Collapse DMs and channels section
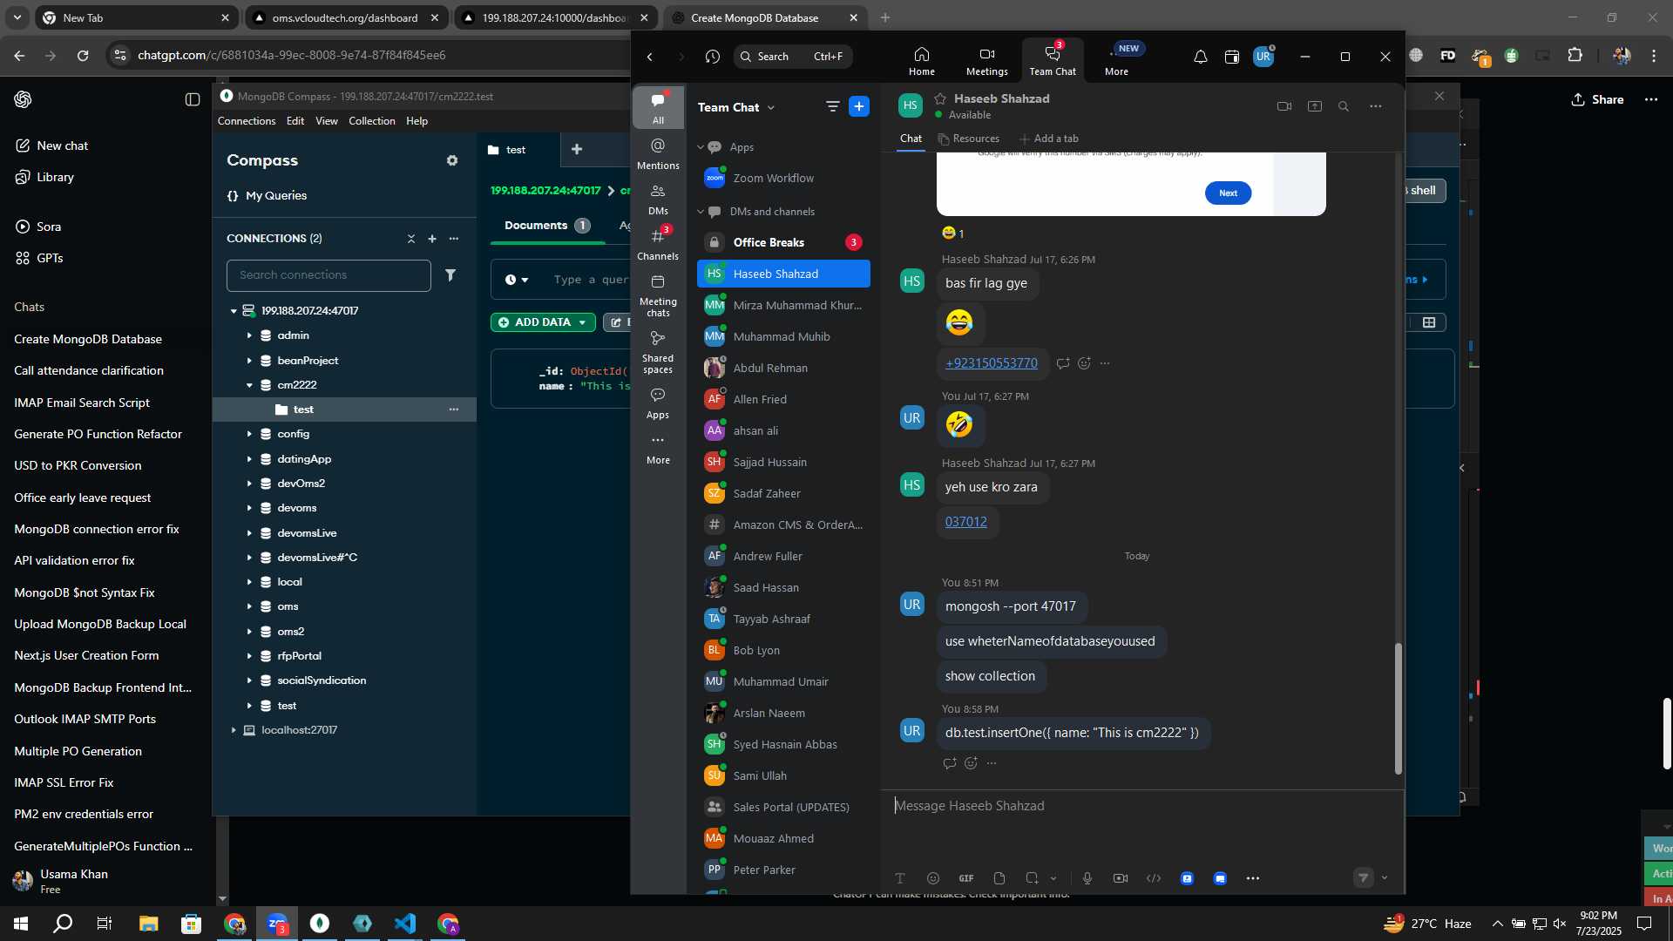 click(700, 212)
